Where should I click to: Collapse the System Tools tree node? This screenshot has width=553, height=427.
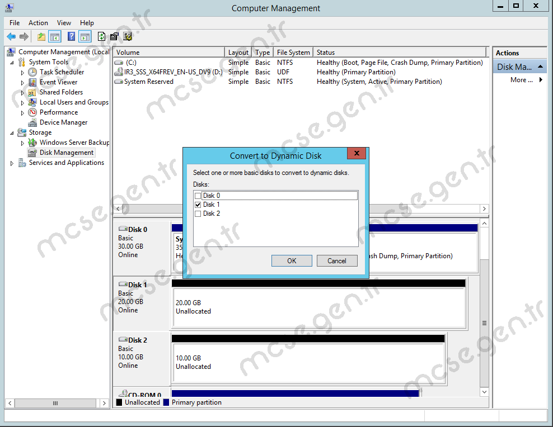(12, 63)
